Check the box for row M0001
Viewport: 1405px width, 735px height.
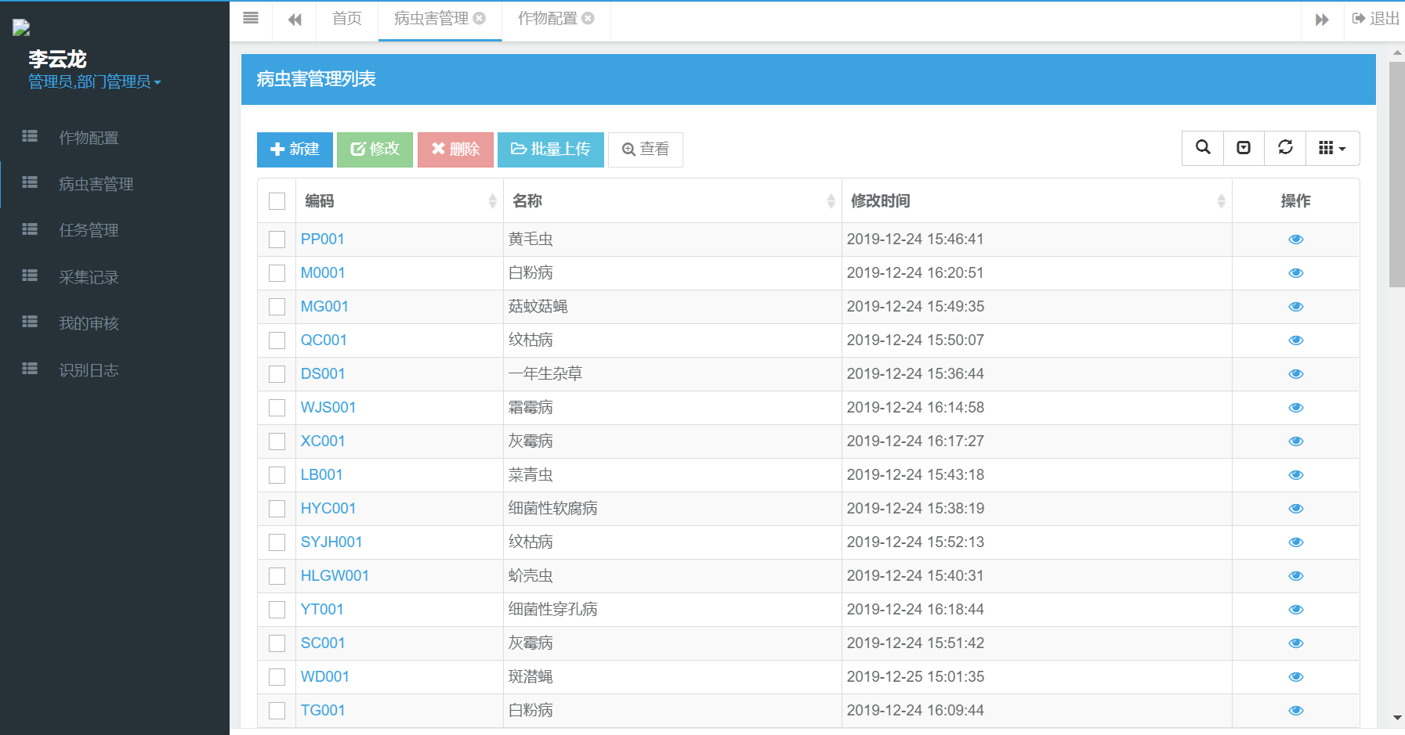[277, 273]
